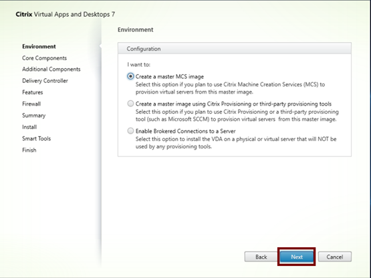Viewport: 371px width, 278px height.
Task: Click the Configuration section header
Action: (235, 49)
